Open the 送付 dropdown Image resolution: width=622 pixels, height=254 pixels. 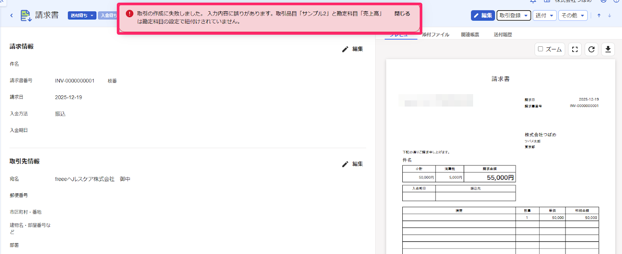[544, 16]
